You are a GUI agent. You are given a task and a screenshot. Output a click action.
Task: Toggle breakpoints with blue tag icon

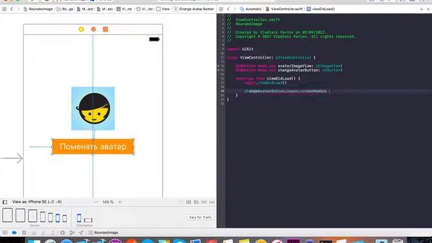point(14,233)
